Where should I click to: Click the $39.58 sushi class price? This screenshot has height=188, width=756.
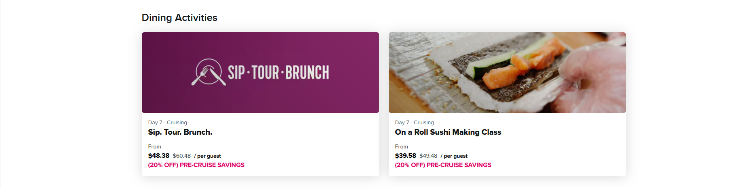406,156
